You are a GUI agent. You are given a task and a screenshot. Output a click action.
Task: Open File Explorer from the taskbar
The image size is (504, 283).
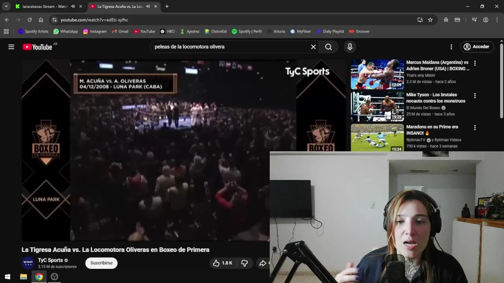click(23, 277)
